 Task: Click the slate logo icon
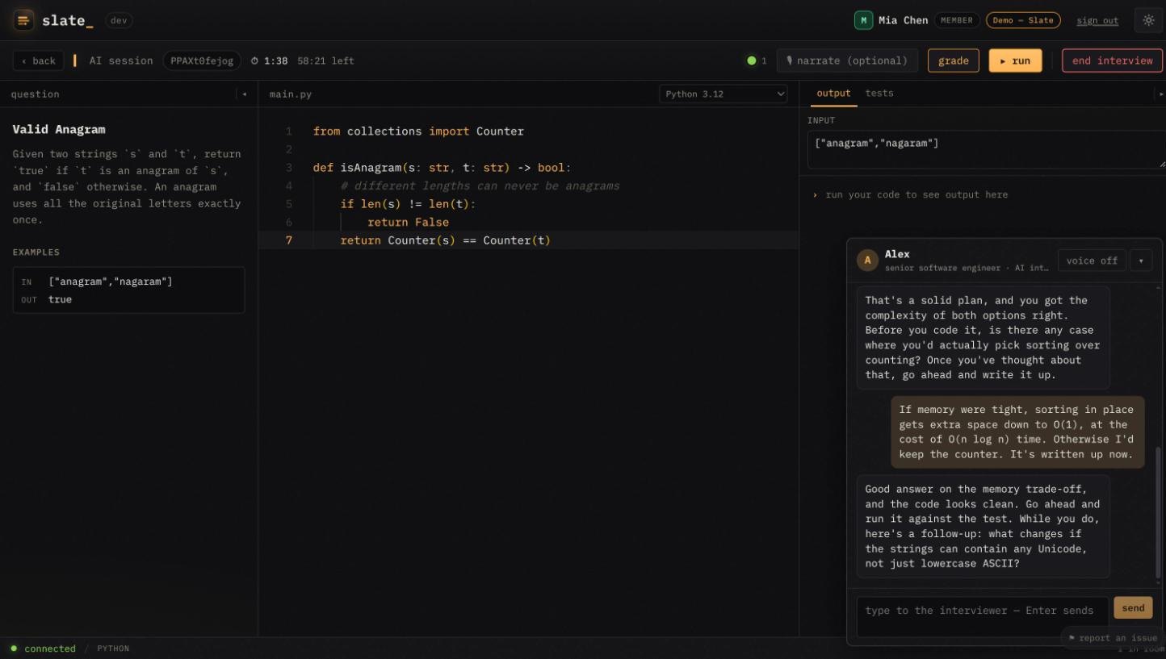coord(23,20)
